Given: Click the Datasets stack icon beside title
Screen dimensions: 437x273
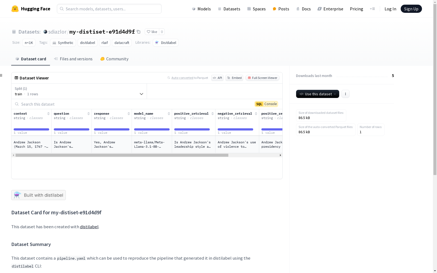Looking at the screenshot, I should pos(14,32).
